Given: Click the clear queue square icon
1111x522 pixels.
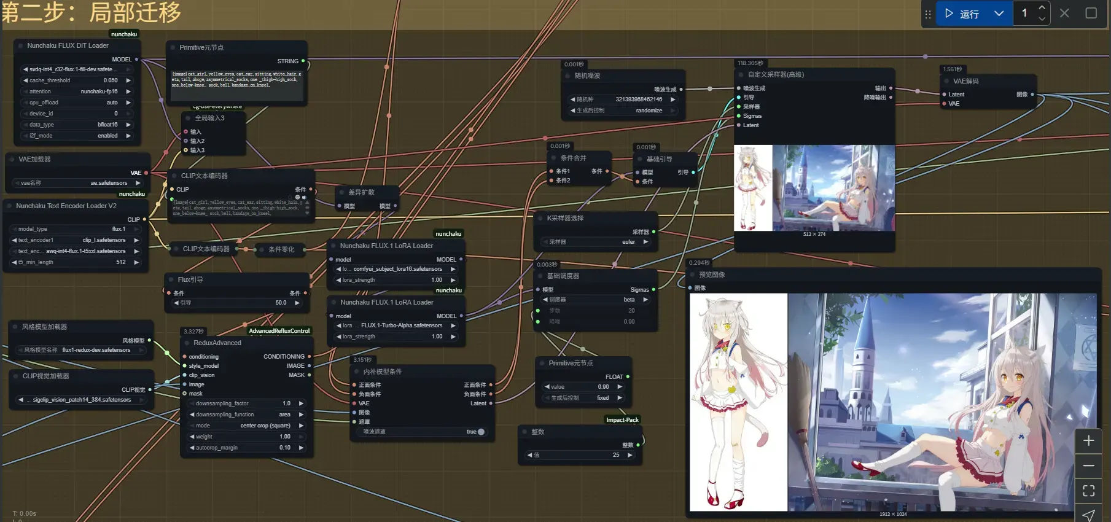Looking at the screenshot, I should (x=1091, y=13).
